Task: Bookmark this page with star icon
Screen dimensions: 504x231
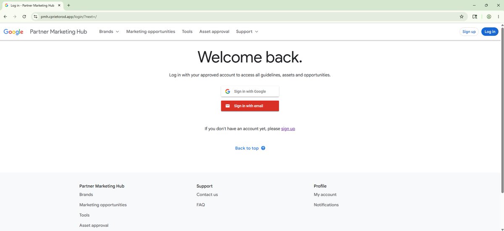Action: coord(462,17)
